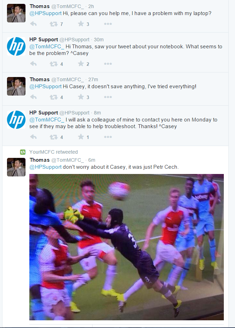Reply to HP Support's 8m tweet
This screenshot has width=235, height=328.
coord(34,137)
